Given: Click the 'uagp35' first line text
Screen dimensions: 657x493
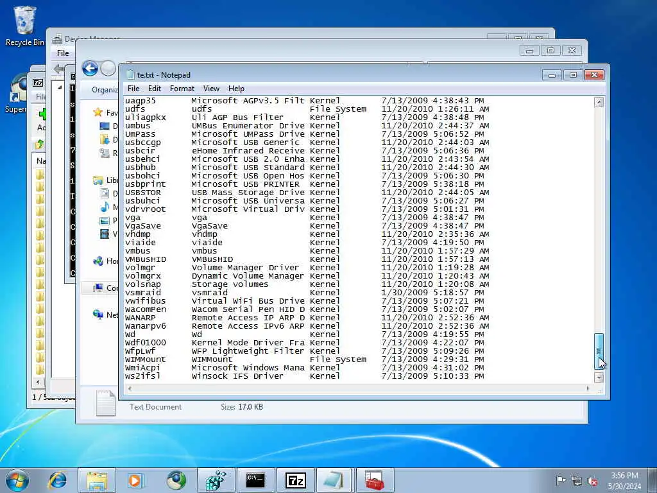Looking at the screenshot, I should [x=140, y=101].
